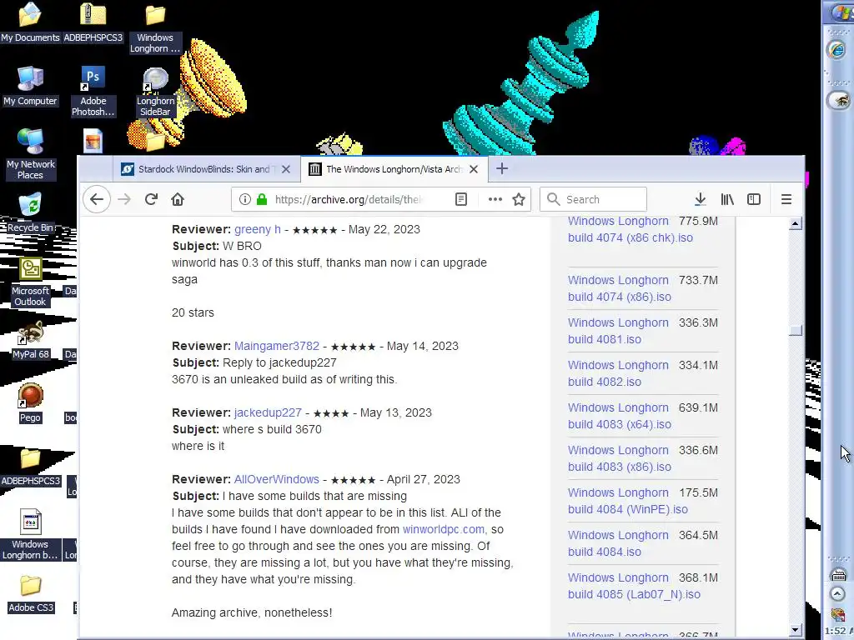Download Longhorn build 4084 (WinPE).iso
854x640 pixels.
click(628, 501)
